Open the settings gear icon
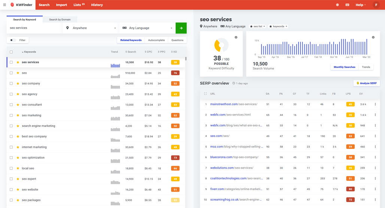Viewport: 385px width, 208px height. pos(337,4)
